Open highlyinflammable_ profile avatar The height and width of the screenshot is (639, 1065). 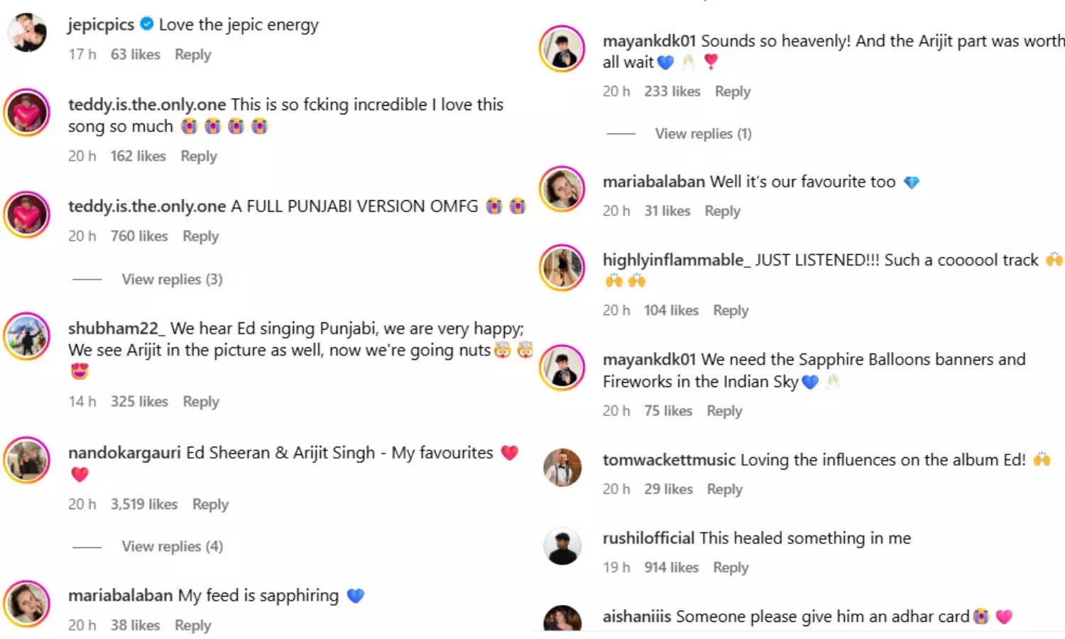click(562, 268)
